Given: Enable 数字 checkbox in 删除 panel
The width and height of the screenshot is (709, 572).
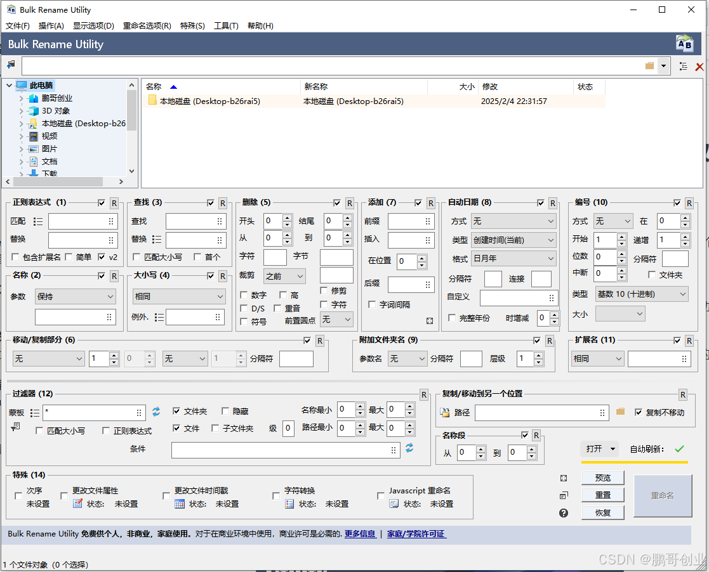Looking at the screenshot, I should pyautogui.click(x=244, y=295).
